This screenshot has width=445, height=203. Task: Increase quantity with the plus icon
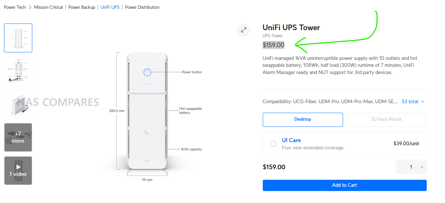pyautogui.click(x=421, y=167)
